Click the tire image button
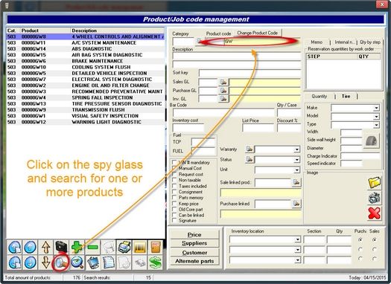The height and width of the screenshot is (284, 391). [372, 141]
